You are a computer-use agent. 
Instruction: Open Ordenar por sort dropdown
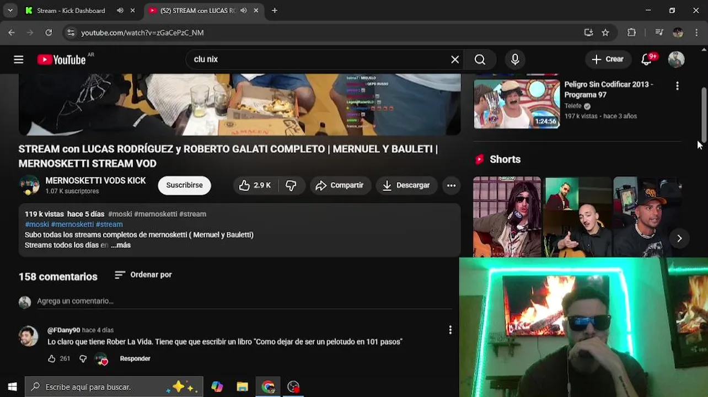[x=143, y=275]
